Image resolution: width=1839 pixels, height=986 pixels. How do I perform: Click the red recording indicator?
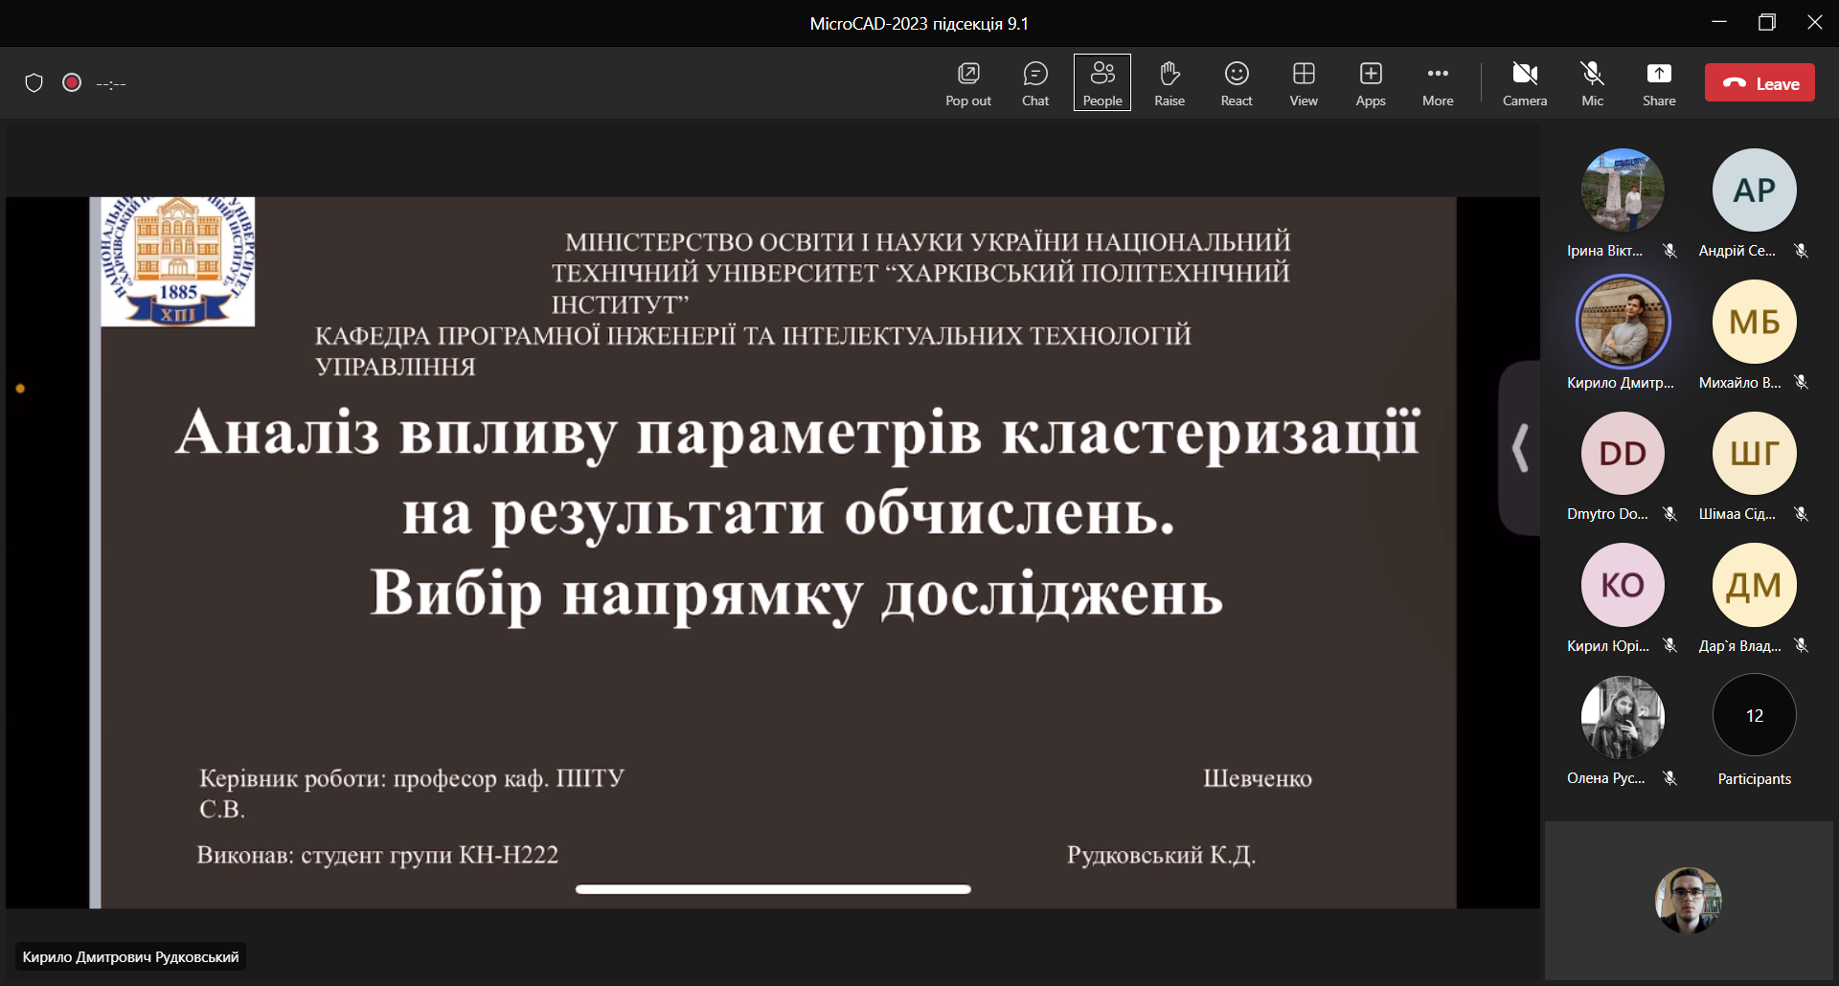[72, 83]
